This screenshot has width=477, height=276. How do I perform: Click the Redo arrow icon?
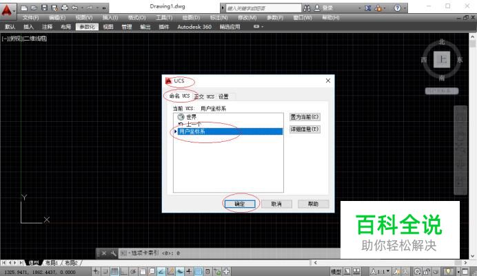click(90, 8)
